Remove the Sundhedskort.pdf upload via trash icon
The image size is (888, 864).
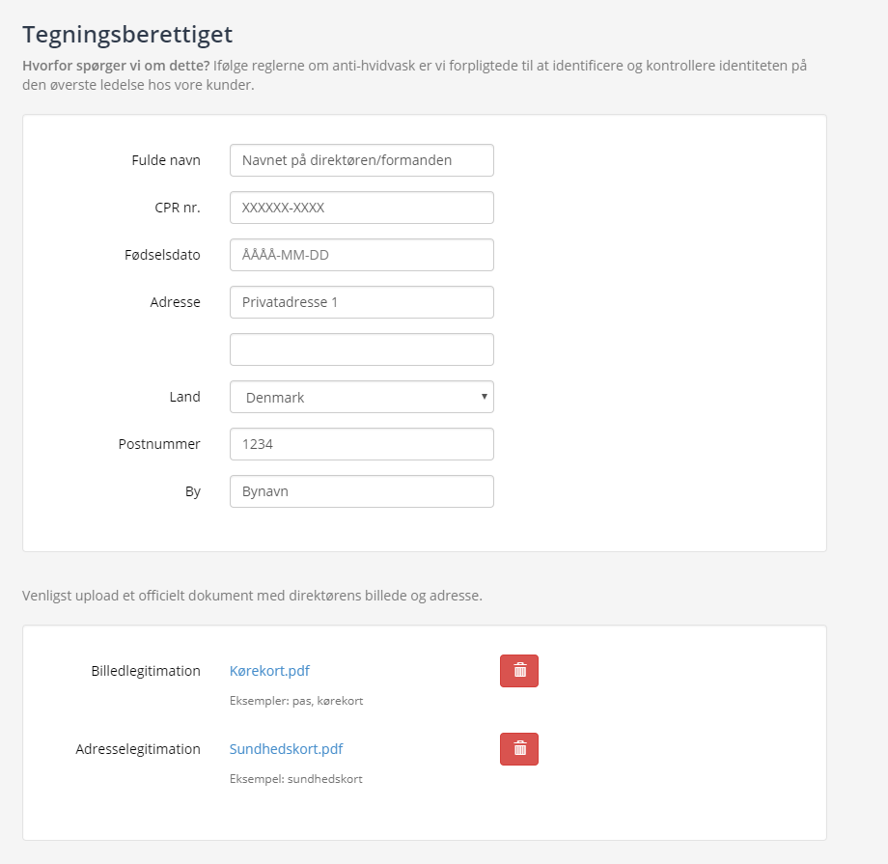point(518,749)
